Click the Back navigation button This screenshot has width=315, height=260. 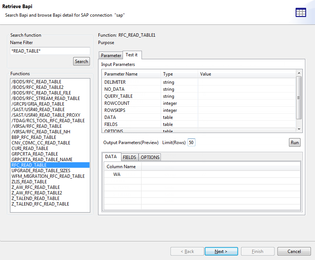[x=187, y=251]
